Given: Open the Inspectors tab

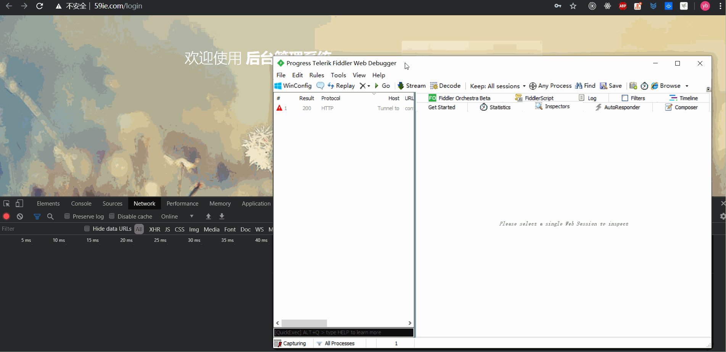Looking at the screenshot, I should [552, 107].
